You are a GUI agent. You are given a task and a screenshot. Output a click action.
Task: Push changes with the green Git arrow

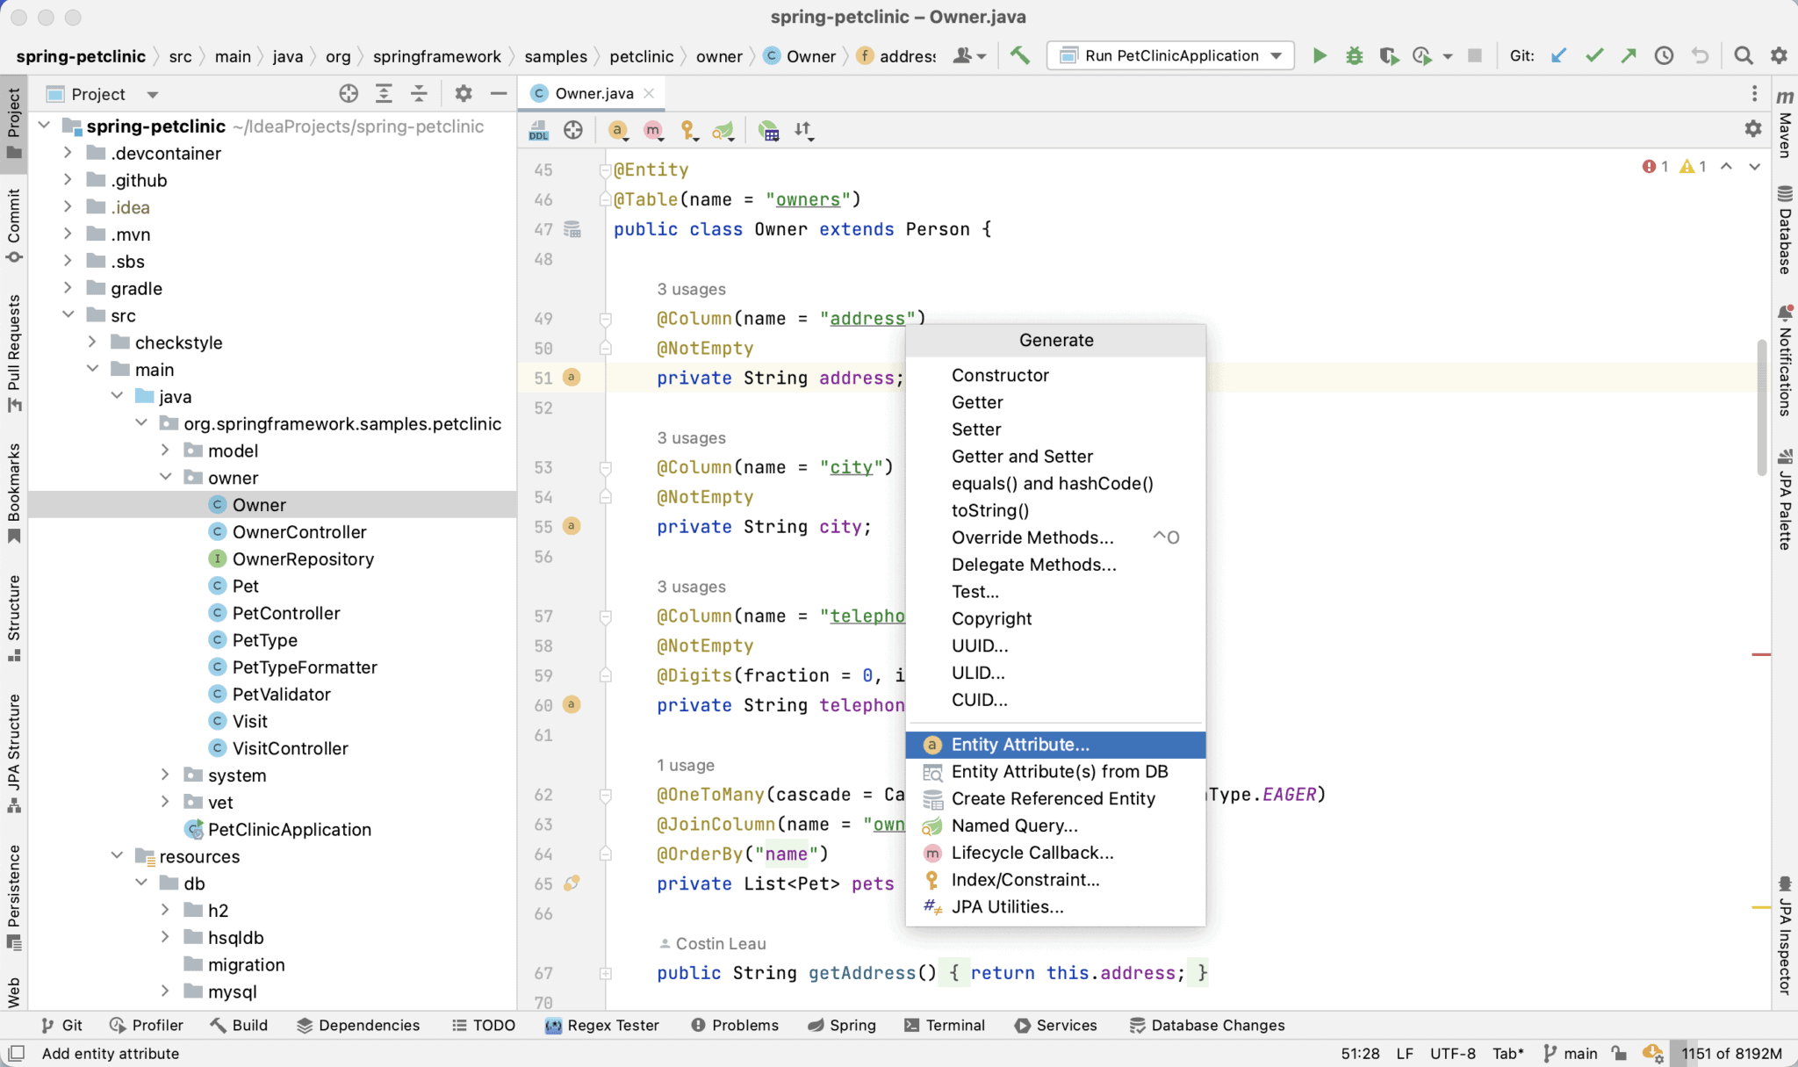[1629, 54]
